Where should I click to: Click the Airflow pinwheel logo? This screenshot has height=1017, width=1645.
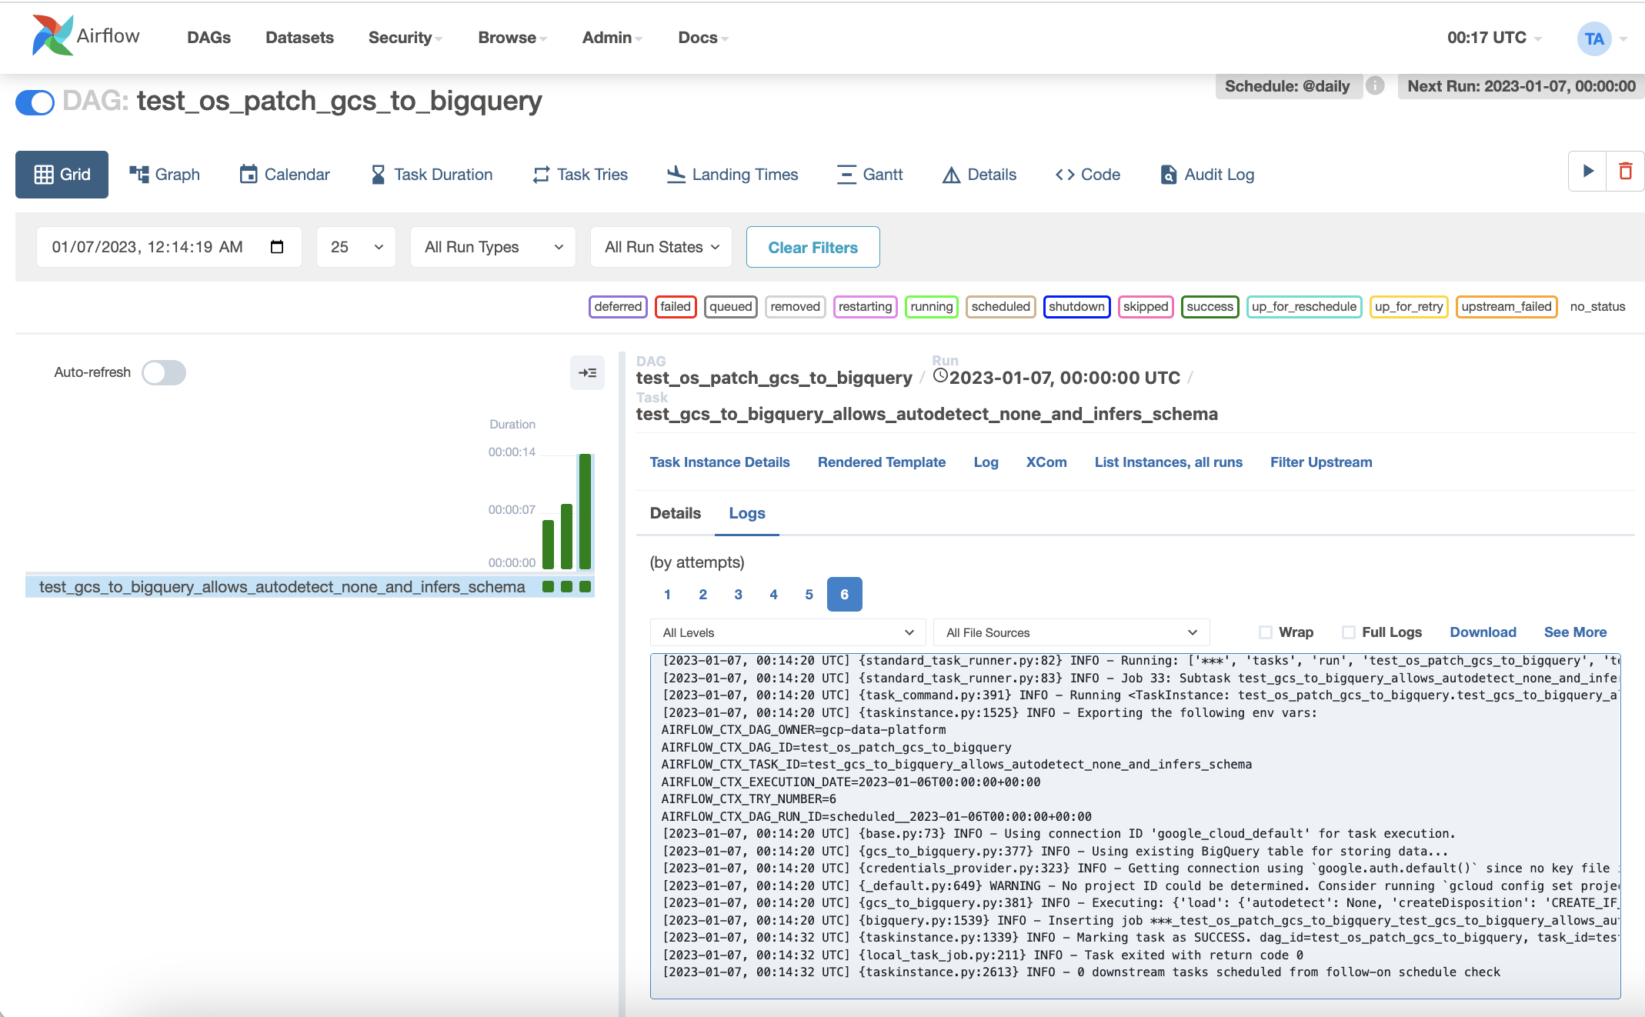(52, 36)
